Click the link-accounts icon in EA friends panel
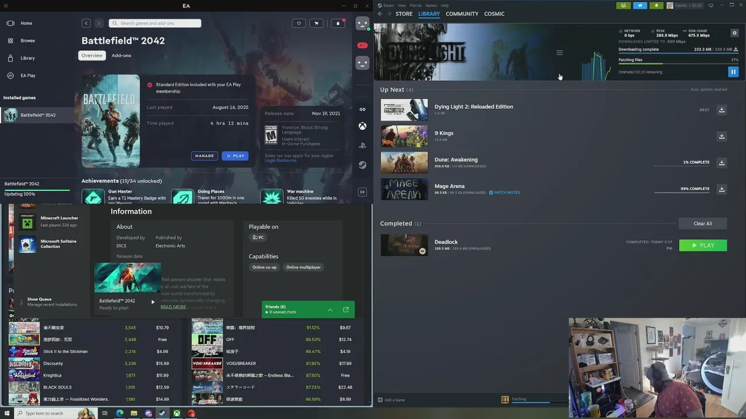The height and width of the screenshot is (419, 746). click(363, 109)
